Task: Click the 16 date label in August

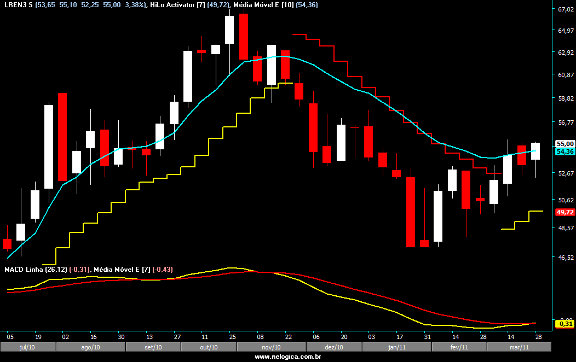Action: 93,337
